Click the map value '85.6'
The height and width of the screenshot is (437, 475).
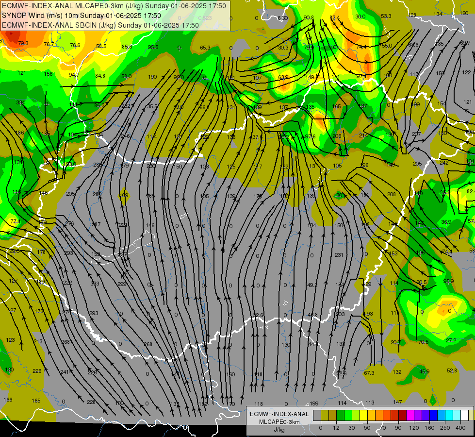click(x=127, y=47)
